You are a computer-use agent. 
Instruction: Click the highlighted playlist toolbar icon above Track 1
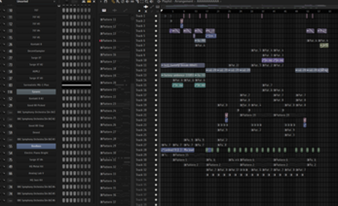(146, 7)
